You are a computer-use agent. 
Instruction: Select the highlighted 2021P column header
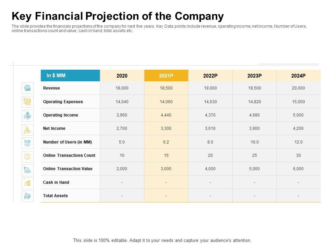tap(166, 76)
